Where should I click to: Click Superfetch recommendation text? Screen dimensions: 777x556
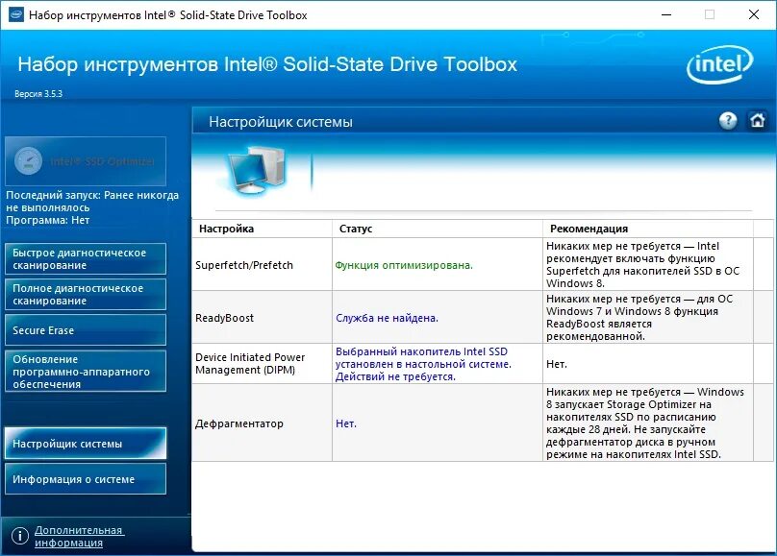pos(642,265)
